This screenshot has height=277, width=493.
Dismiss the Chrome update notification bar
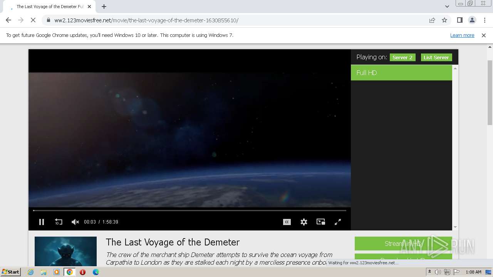(484, 35)
